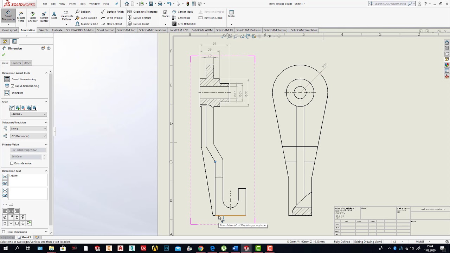The height and width of the screenshot is (253, 450).
Task: Apply Area Hatch/Fill
Action: pyautogui.click(x=184, y=24)
